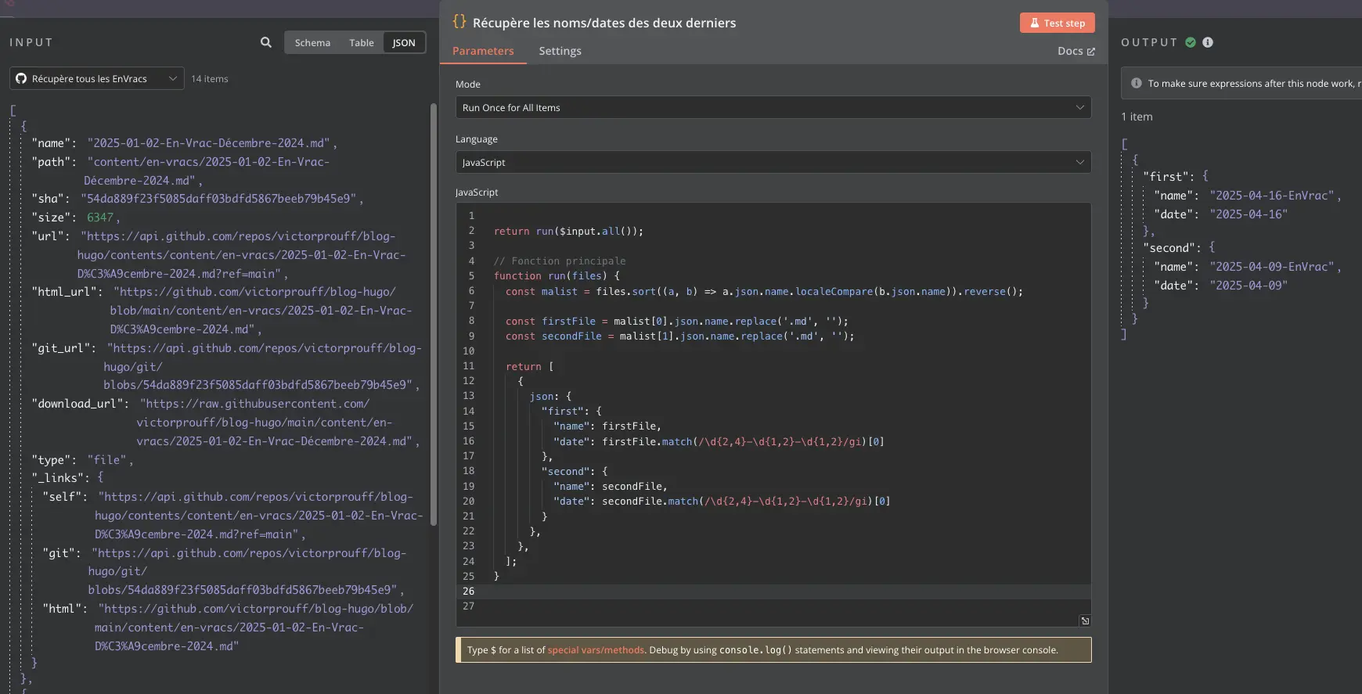Click the comment // Fonction principale

tap(560, 261)
